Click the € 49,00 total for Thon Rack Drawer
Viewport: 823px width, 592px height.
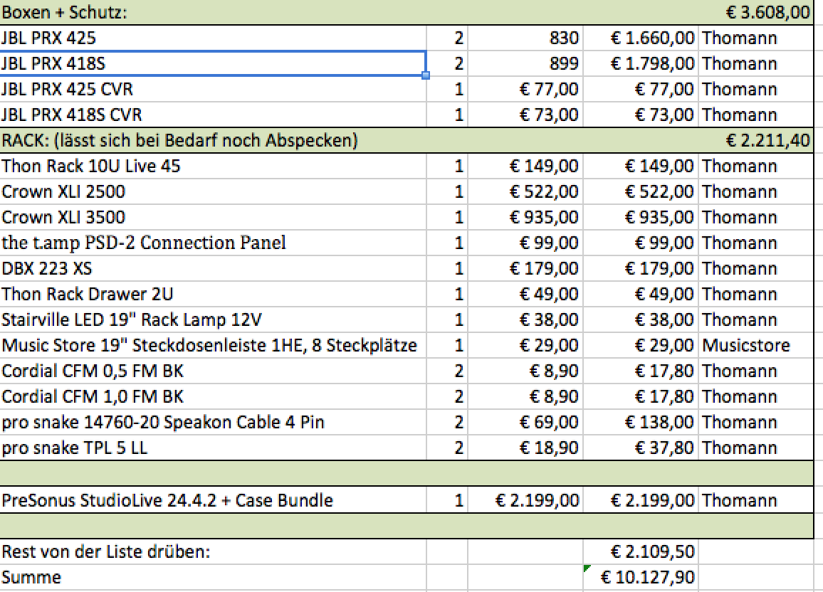(x=640, y=294)
